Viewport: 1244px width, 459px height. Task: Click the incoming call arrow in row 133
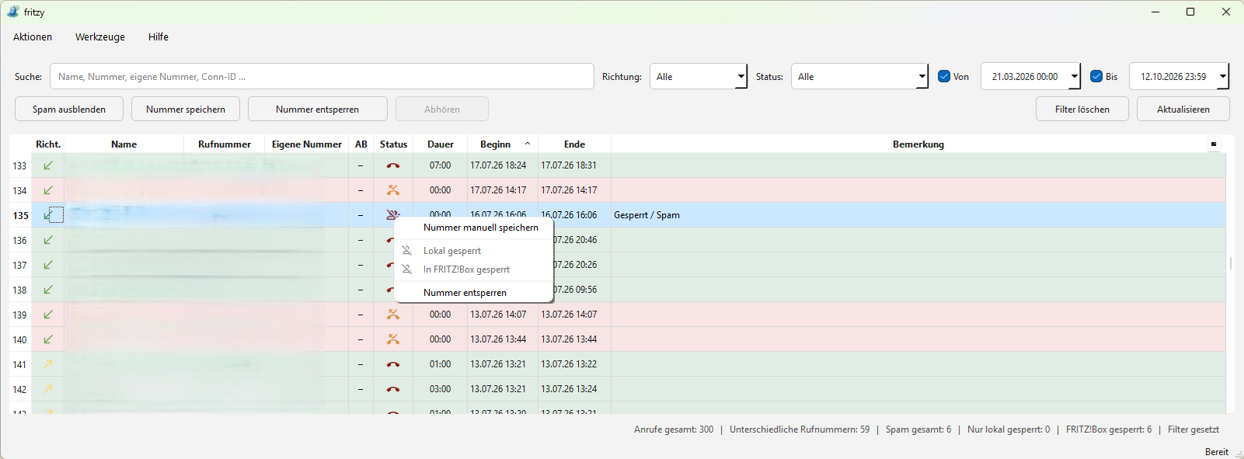48,165
